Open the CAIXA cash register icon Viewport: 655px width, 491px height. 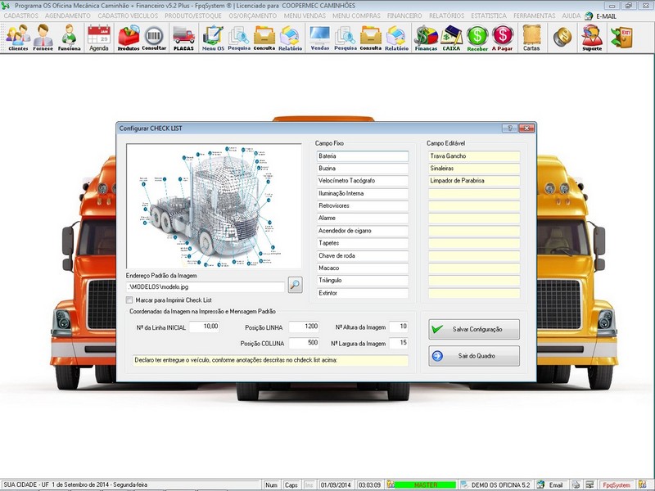pos(451,37)
